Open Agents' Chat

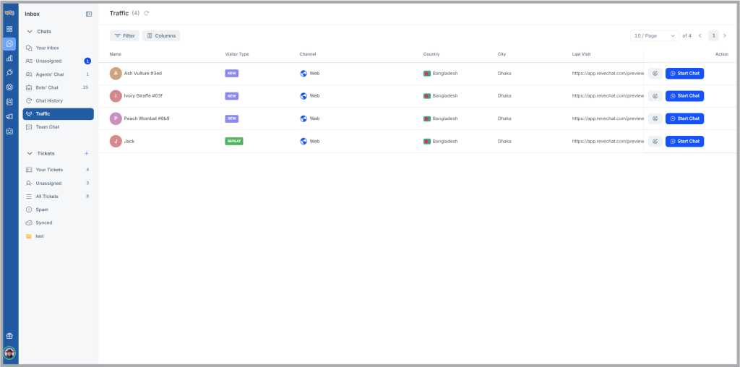[58, 74]
